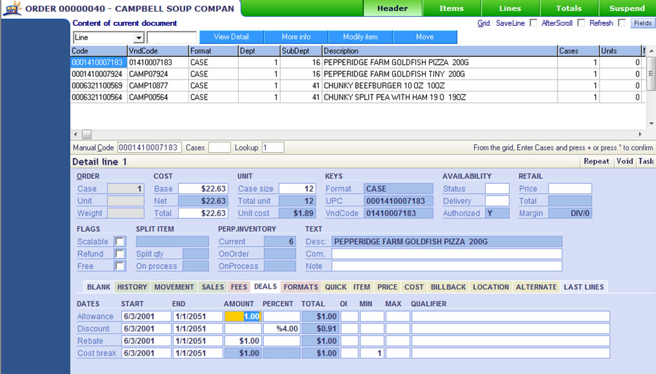Image resolution: width=656 pixels, height=374 pixels.
Task: Enable the AfterScroll checkbox
Action: (x=581, y=23)
